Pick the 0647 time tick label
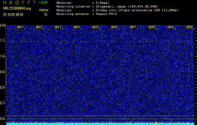 (133, 27)
